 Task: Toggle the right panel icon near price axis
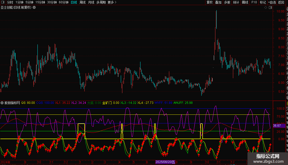click(270, 7)
